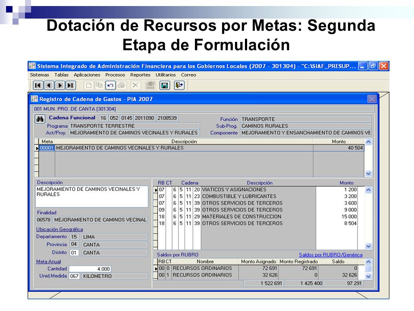
Task: Open the Correo menu
Action: [188, 75]
